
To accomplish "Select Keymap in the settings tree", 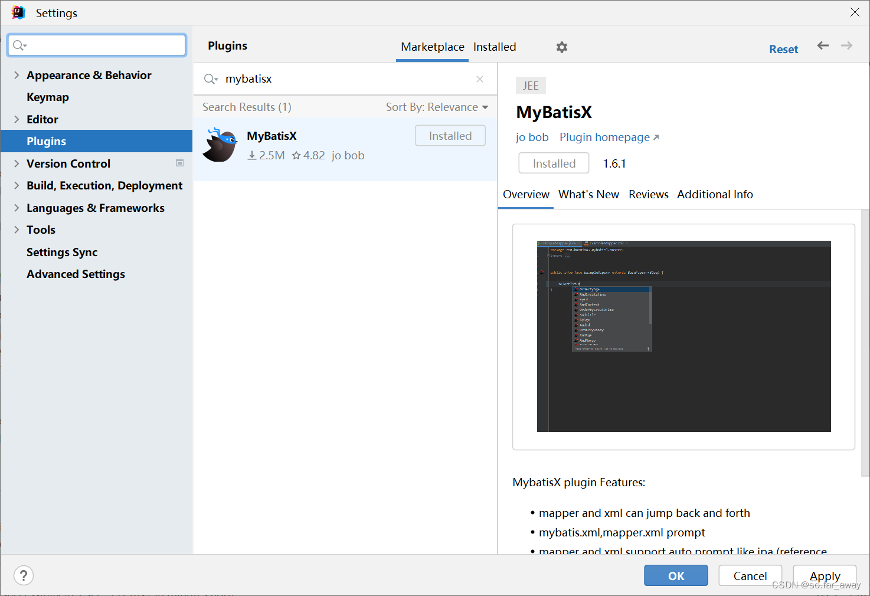I will coord(48,97).
